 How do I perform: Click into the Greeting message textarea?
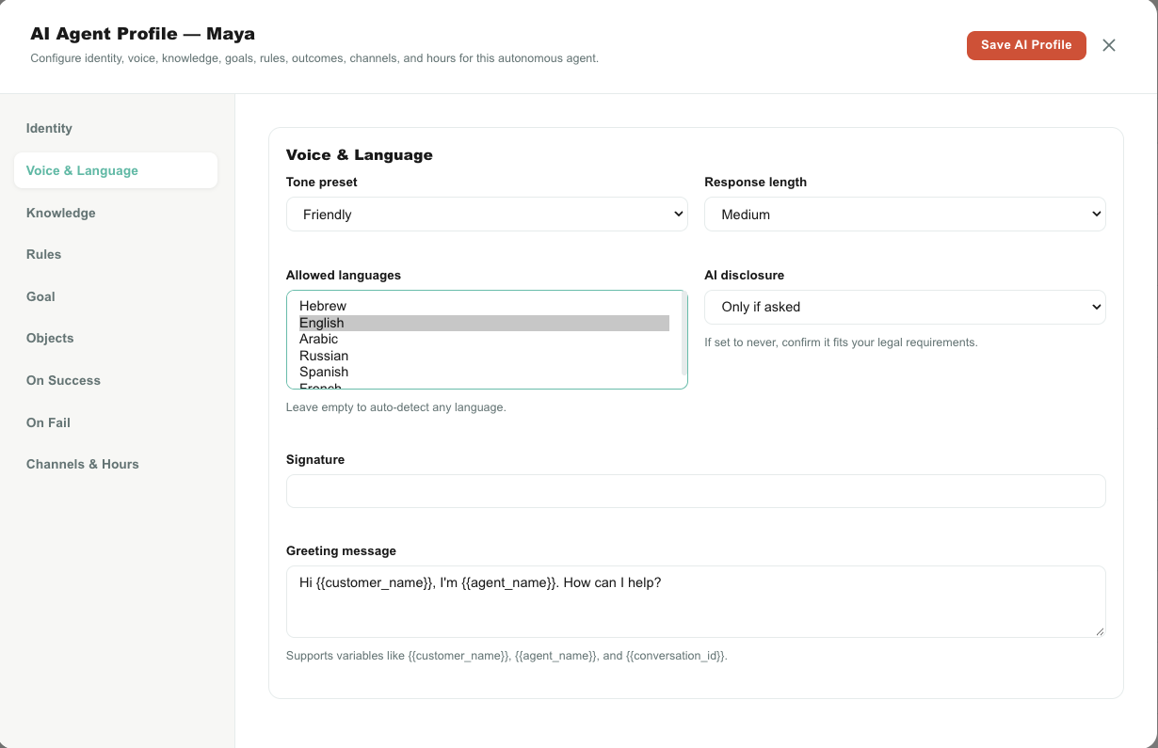coord(696,601)
